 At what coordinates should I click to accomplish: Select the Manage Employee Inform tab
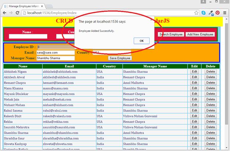(24, 6)
